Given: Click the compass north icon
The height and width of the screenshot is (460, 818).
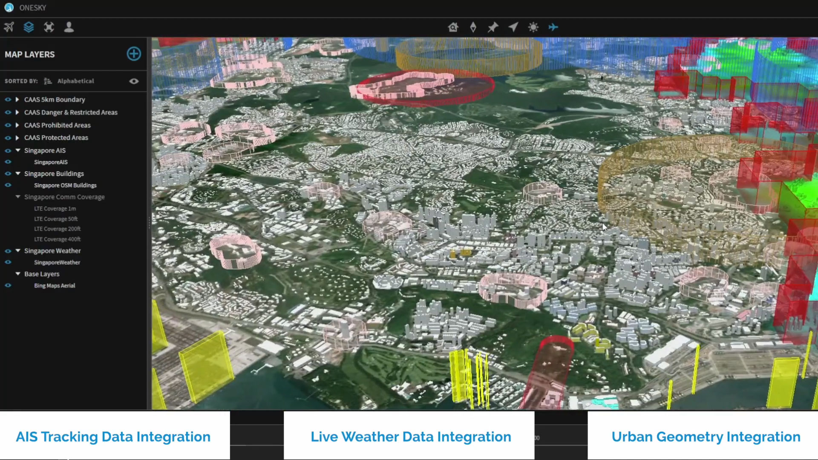Looking at the screenshot, I should [x=473, y=27].
